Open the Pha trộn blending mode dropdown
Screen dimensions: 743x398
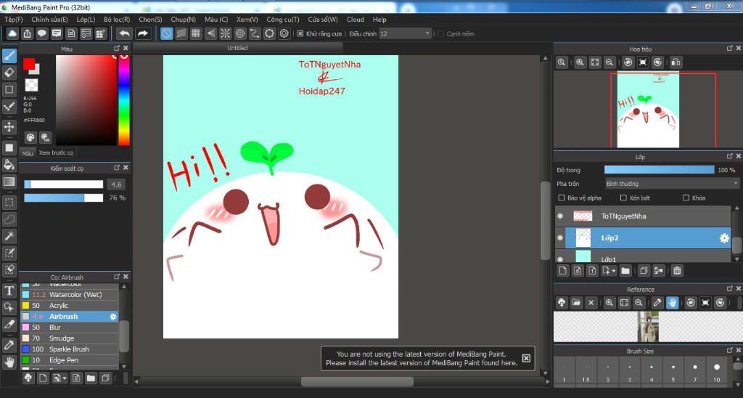pyautogui.click(x=672, y=184)
